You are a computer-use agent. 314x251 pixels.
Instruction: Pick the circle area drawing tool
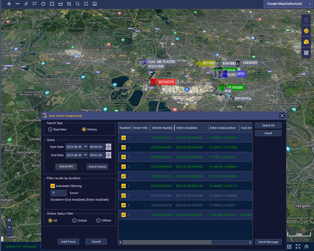point(43,4)
